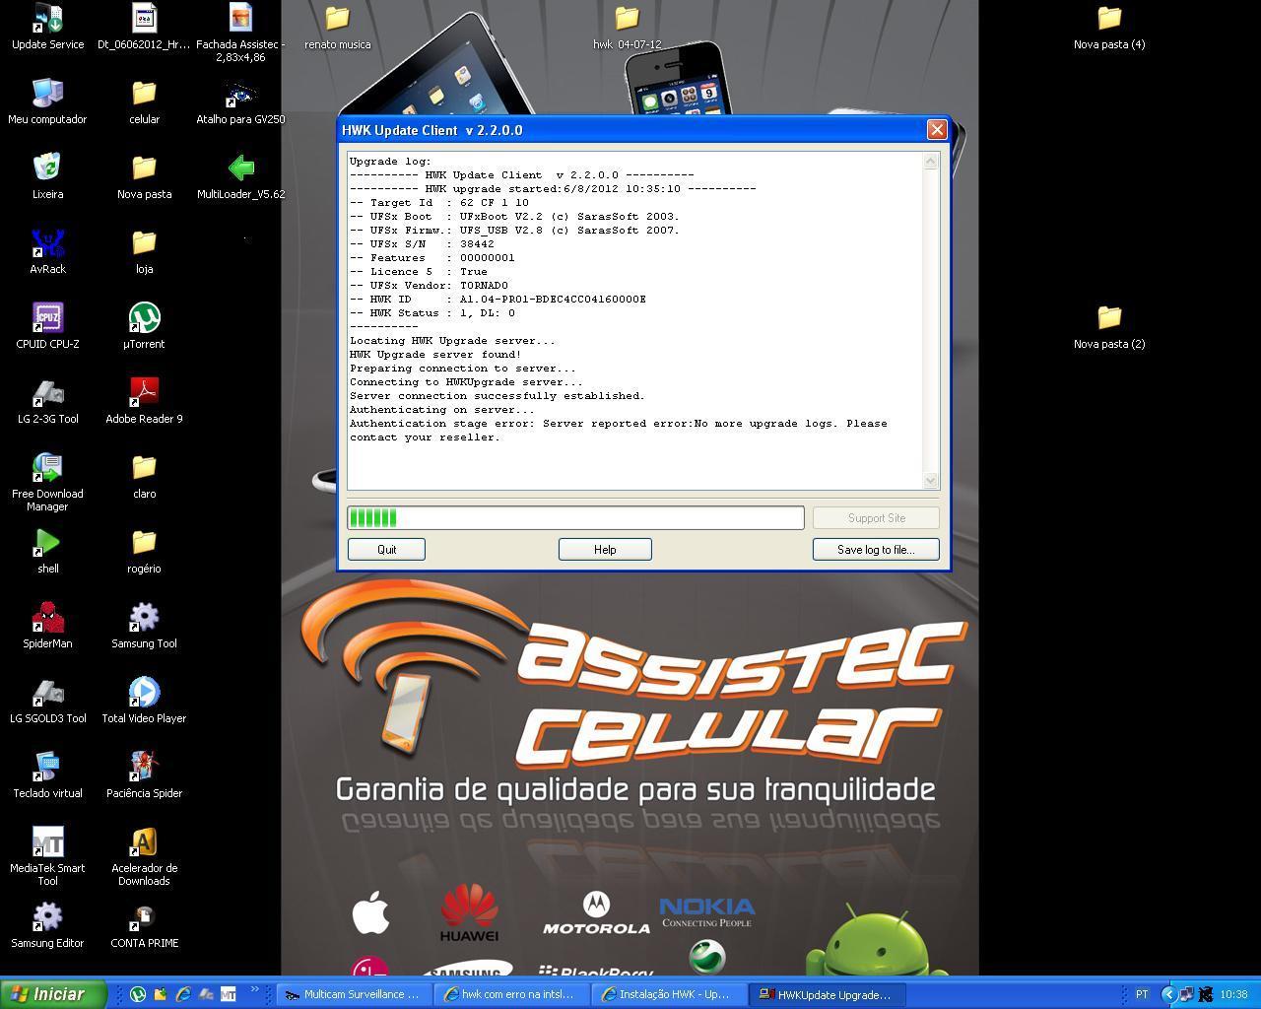The height and width of the screenshot is (1009, 1261).
Task: Click the log scrollbar up arrow
Action: tap(931, 162)
